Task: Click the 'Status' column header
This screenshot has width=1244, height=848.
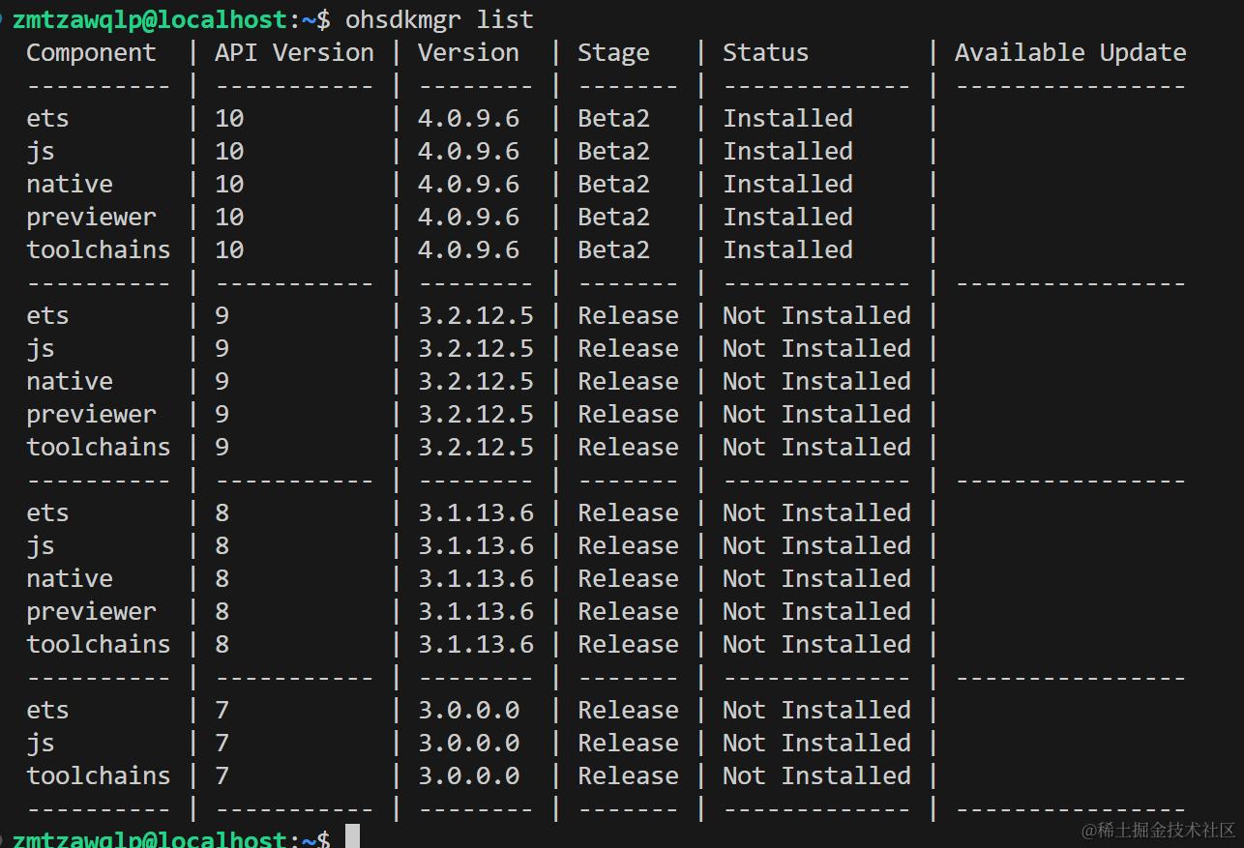Action: point(765,53)
